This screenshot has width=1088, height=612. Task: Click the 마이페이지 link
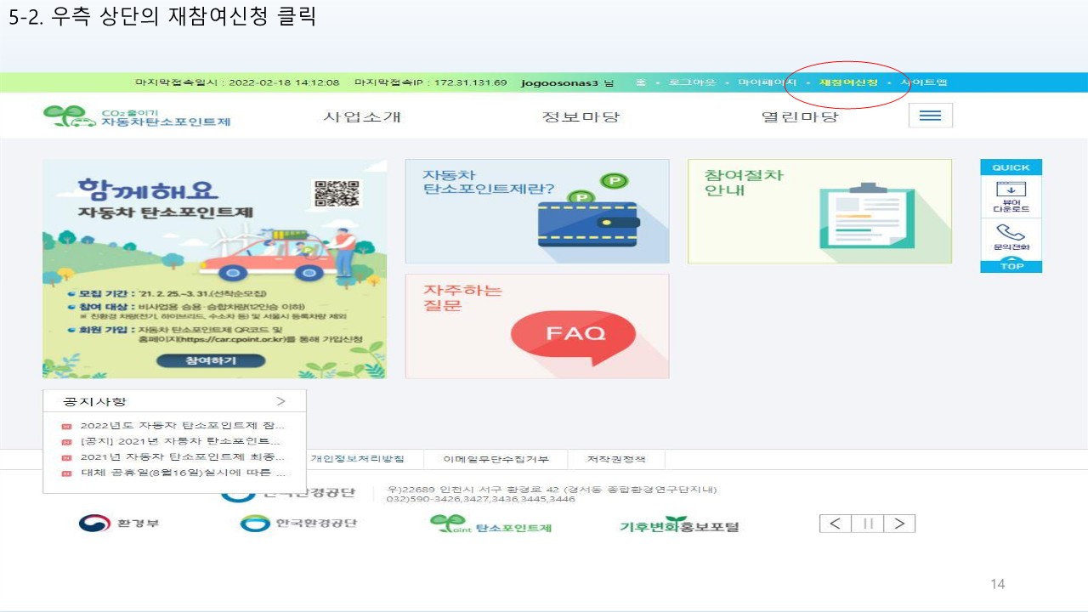pos(767,82)
